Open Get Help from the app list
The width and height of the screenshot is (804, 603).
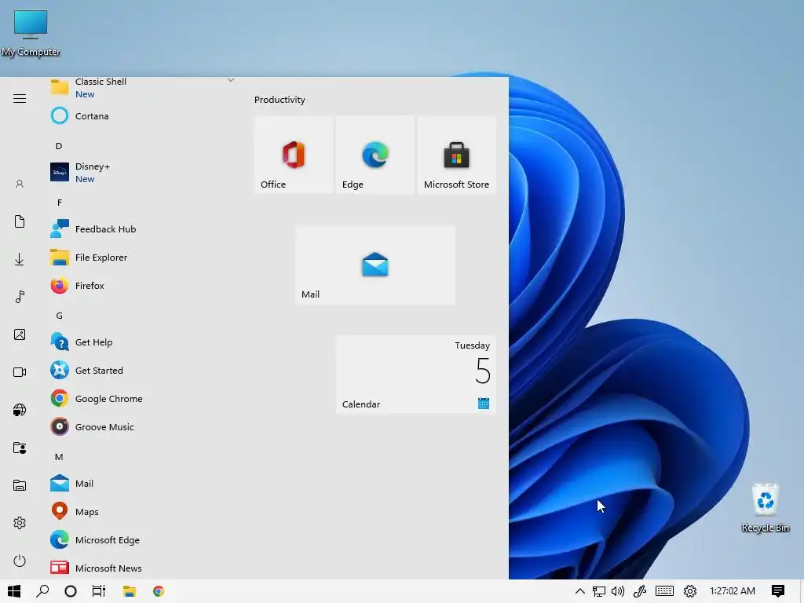[143, 342]
